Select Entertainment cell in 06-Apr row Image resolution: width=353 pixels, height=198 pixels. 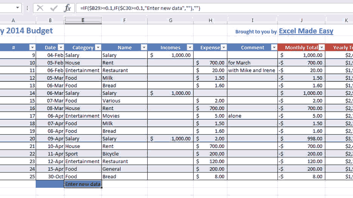coord(83,116)
